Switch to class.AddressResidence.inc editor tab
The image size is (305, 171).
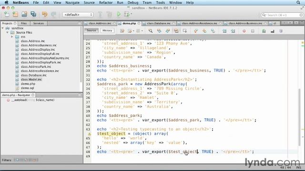(199, 23)
